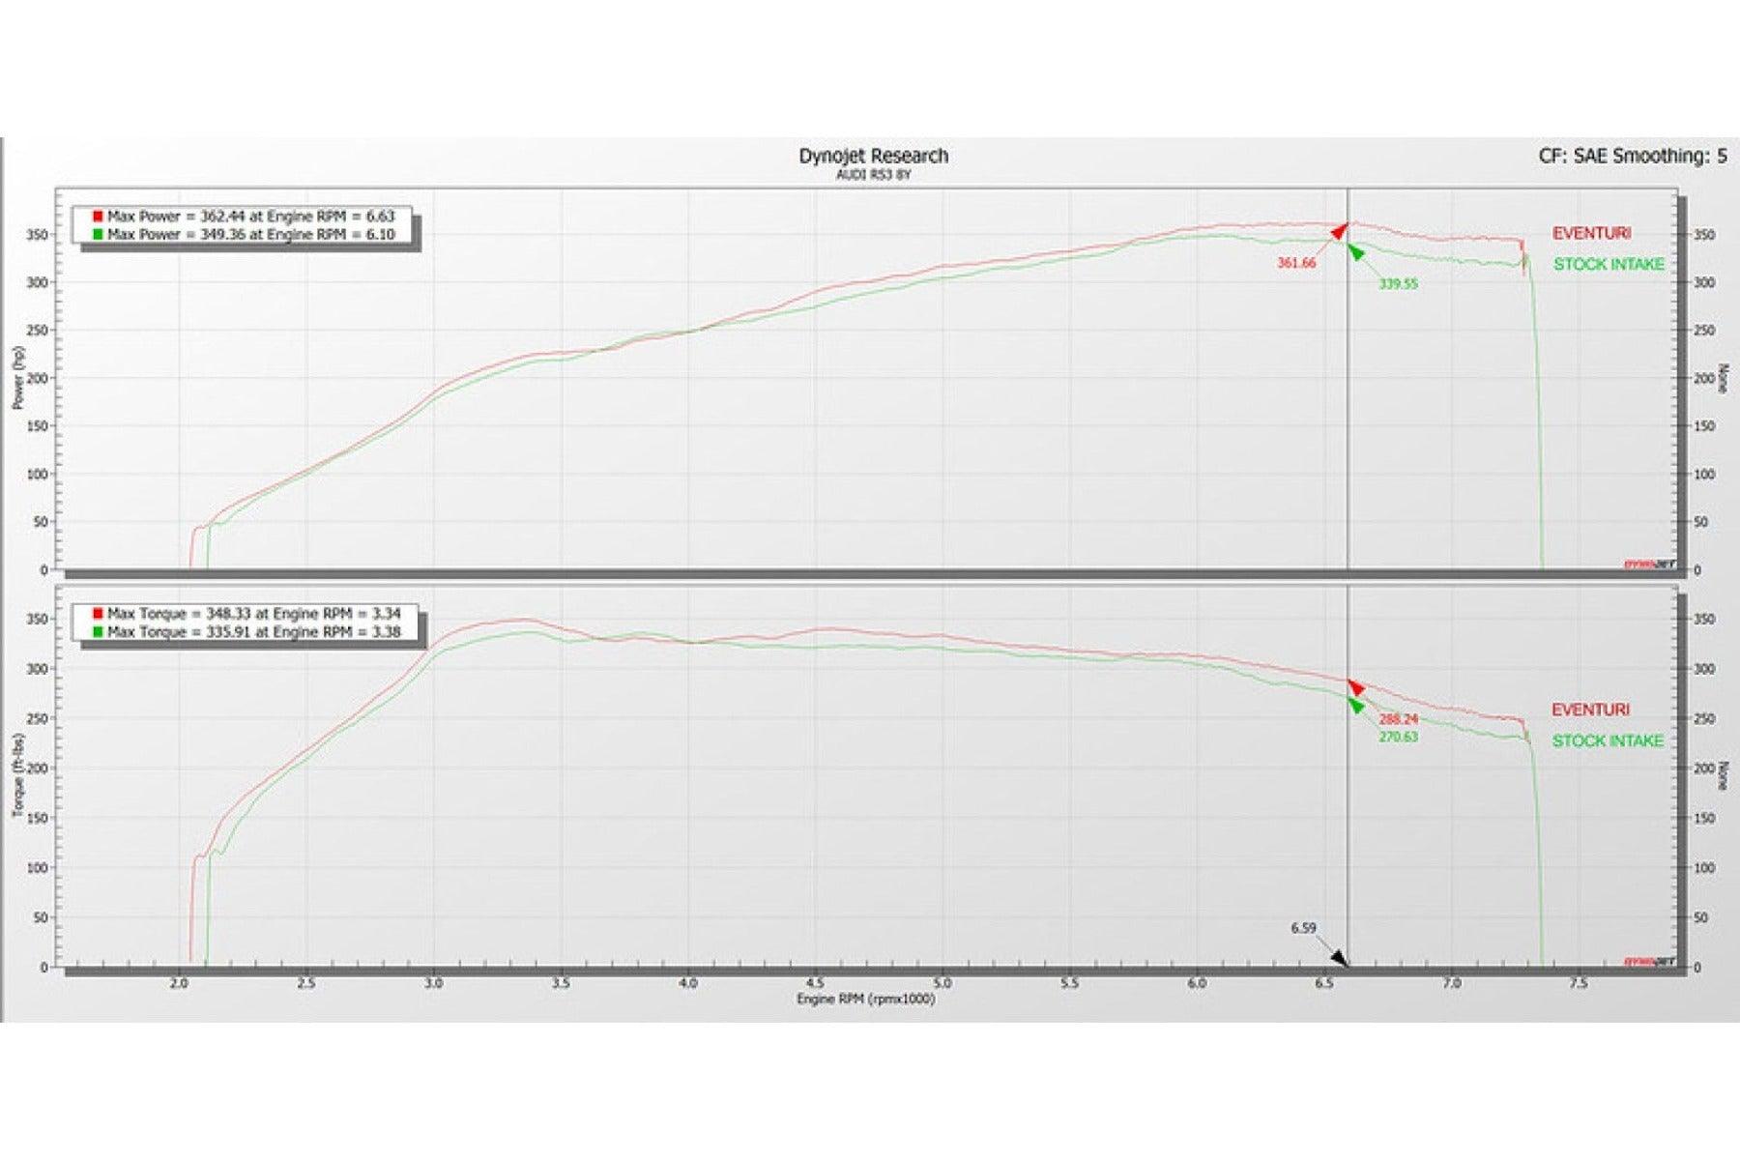Click the 361.66 power value label

click(1295, 263)
